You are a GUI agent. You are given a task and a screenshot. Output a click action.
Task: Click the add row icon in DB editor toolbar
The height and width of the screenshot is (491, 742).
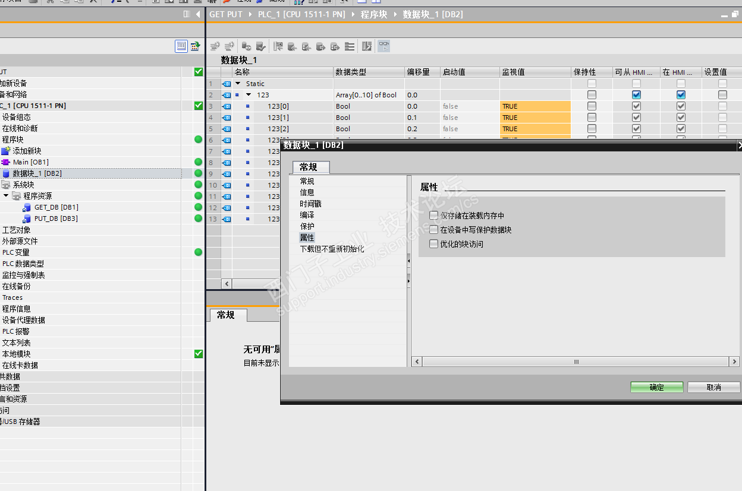point(229,46)
